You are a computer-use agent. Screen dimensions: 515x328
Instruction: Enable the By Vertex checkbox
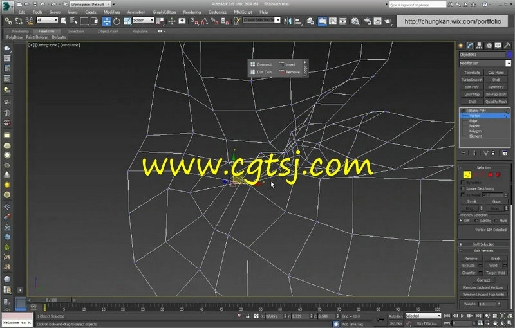464,182
